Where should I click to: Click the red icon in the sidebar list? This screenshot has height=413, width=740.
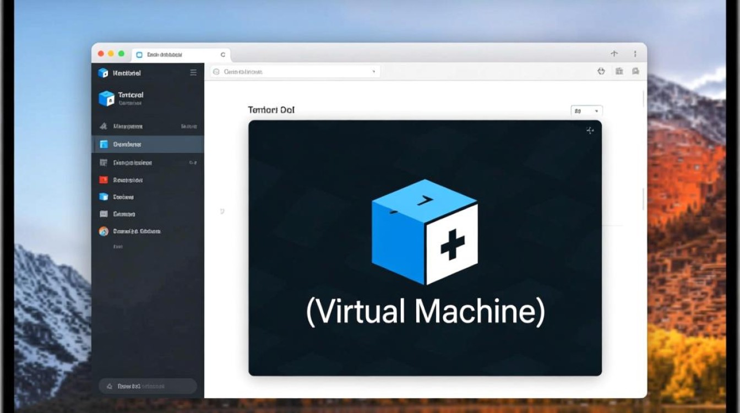point(104,180)
